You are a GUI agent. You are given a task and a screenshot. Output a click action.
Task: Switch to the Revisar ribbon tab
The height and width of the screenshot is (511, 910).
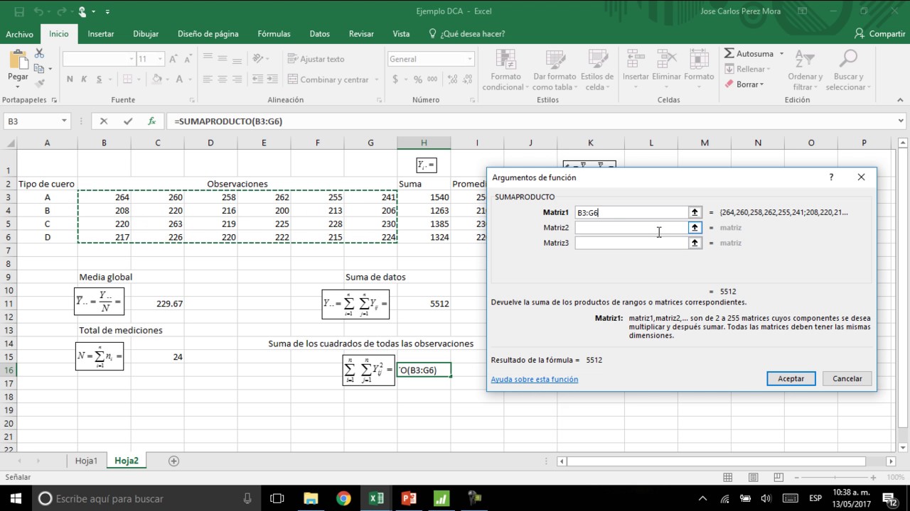point(361,33)
